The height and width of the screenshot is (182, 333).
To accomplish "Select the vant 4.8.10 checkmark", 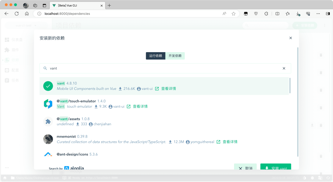I will coord(48,86).
